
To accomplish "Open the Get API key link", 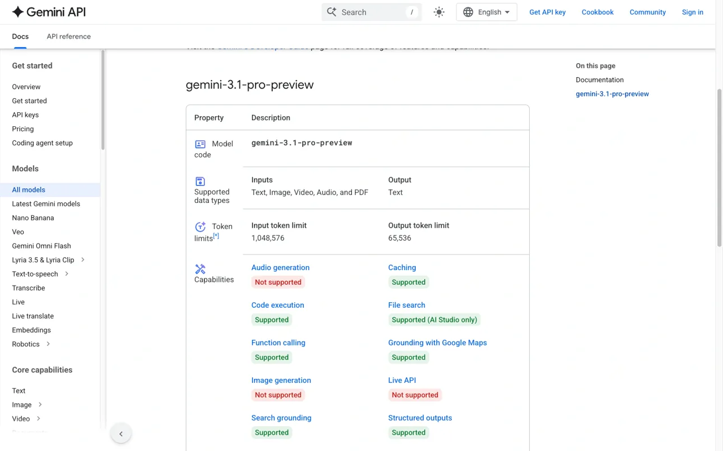I will click(547, 12).
